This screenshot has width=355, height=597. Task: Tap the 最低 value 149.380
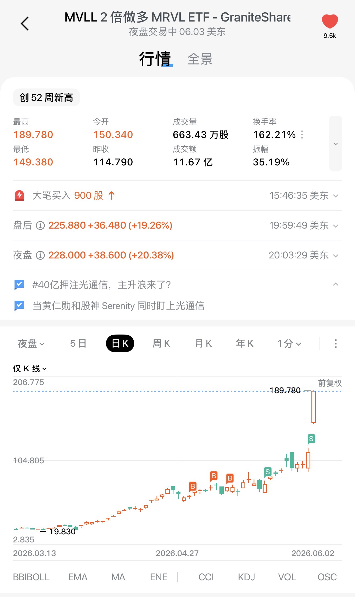tap(33, 162)
